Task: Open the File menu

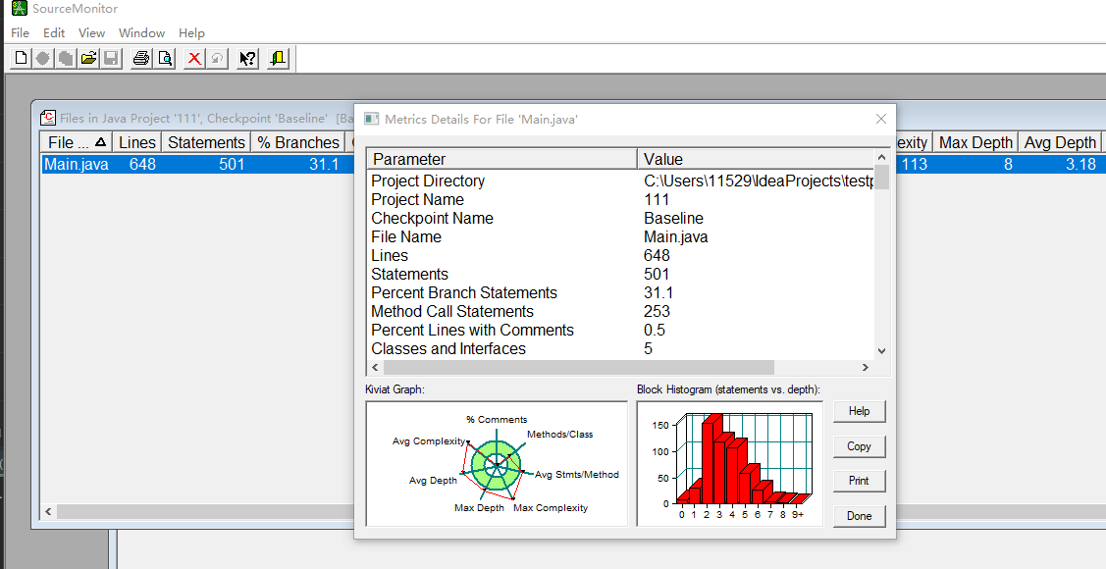Action: (x=20, y=32)
